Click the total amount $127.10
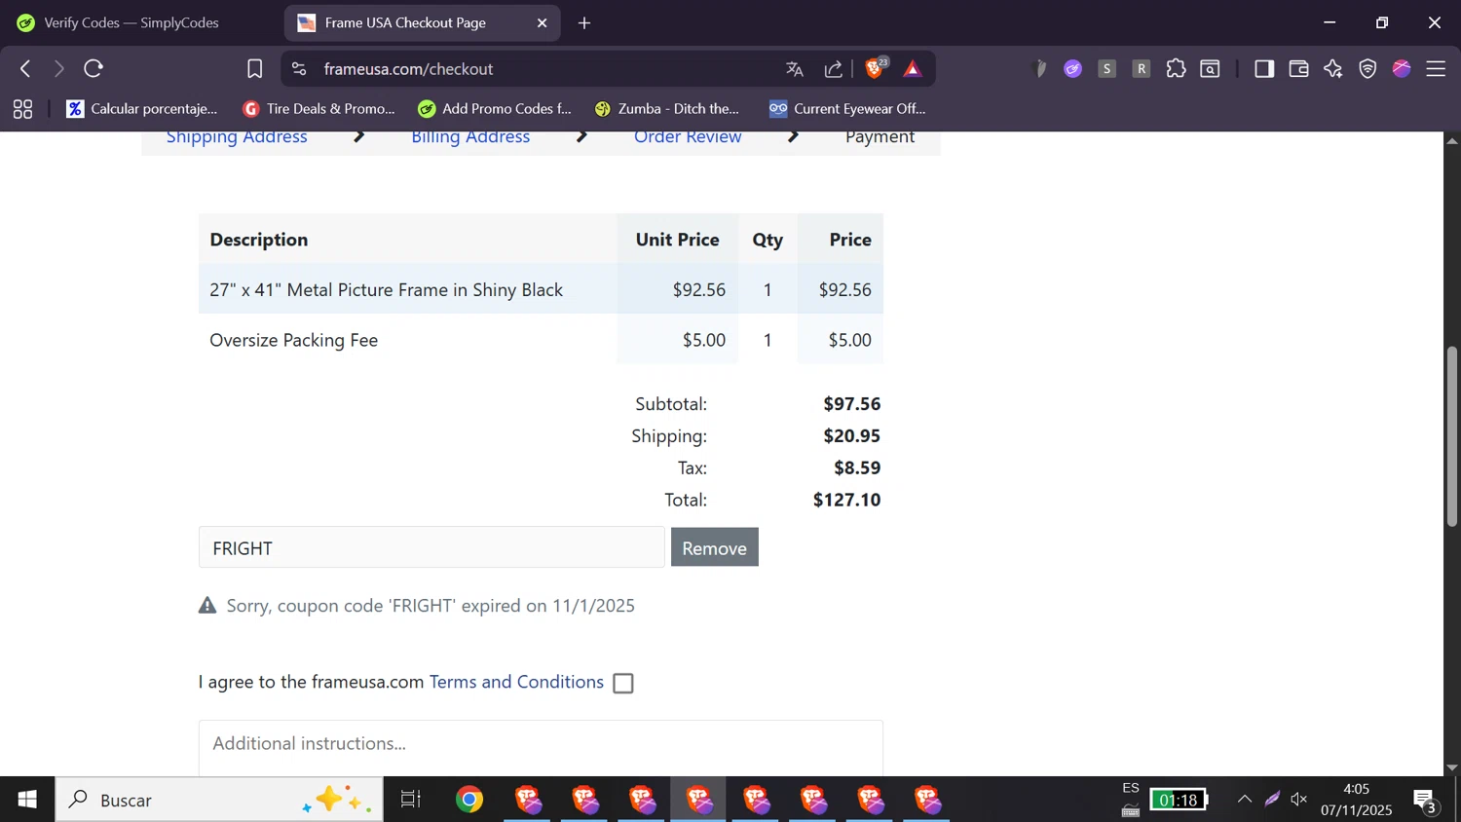1461x822 pixels. (846, 500)
